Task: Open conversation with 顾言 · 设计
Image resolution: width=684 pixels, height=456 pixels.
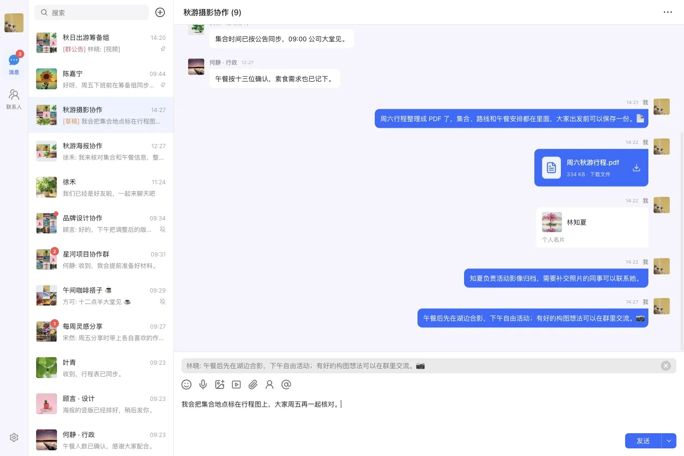Action: click(x=101, y=404)
